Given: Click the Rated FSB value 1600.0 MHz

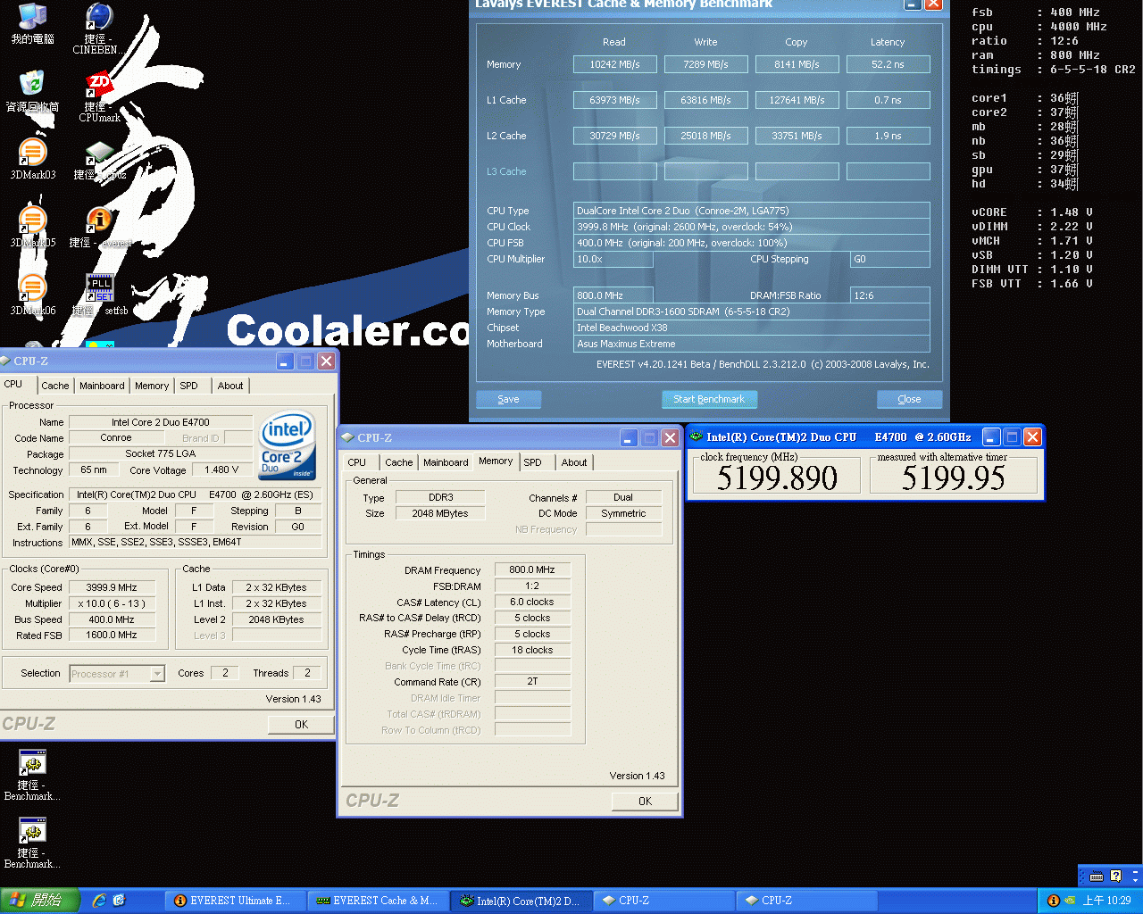Looking at the screenshot, I should 112,635.
